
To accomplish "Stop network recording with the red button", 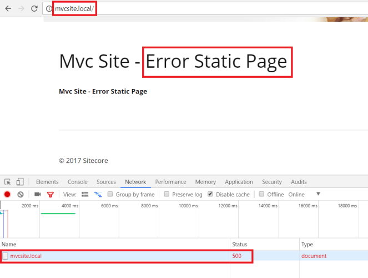I will (8, 195).
